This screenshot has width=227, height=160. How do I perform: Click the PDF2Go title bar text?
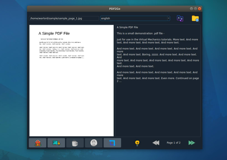tap(115, 9)
